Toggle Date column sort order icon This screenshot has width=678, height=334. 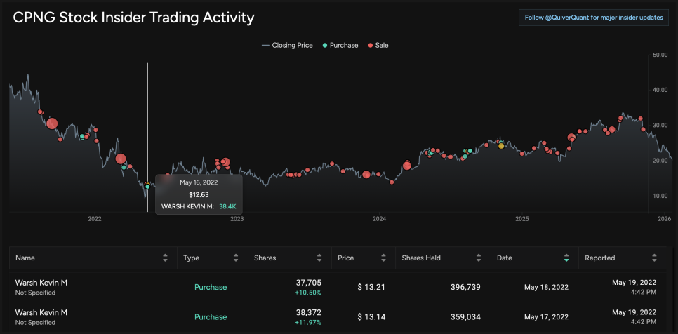[x=566, y=258]
